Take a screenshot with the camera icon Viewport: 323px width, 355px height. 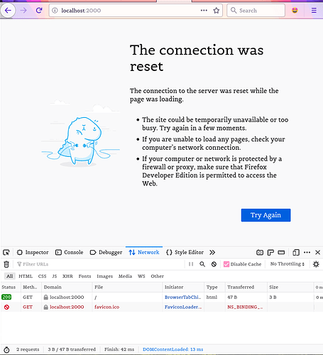260,253
